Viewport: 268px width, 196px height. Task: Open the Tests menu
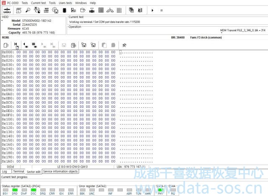point(25,3)
